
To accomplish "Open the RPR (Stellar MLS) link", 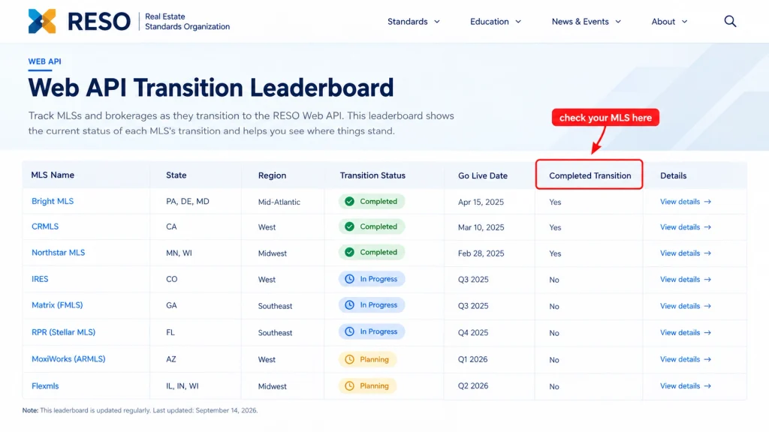I will pyautogui.click(x=64, y=332).
